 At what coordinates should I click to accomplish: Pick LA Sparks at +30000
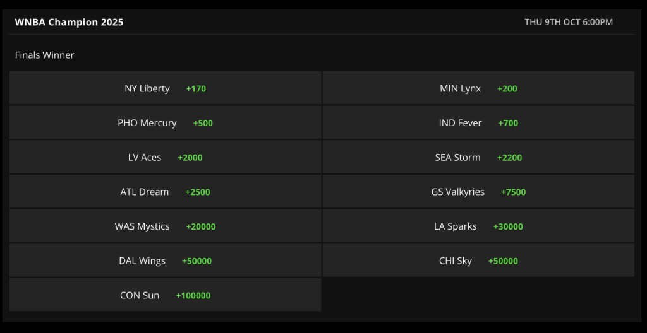tap(478, 226)
